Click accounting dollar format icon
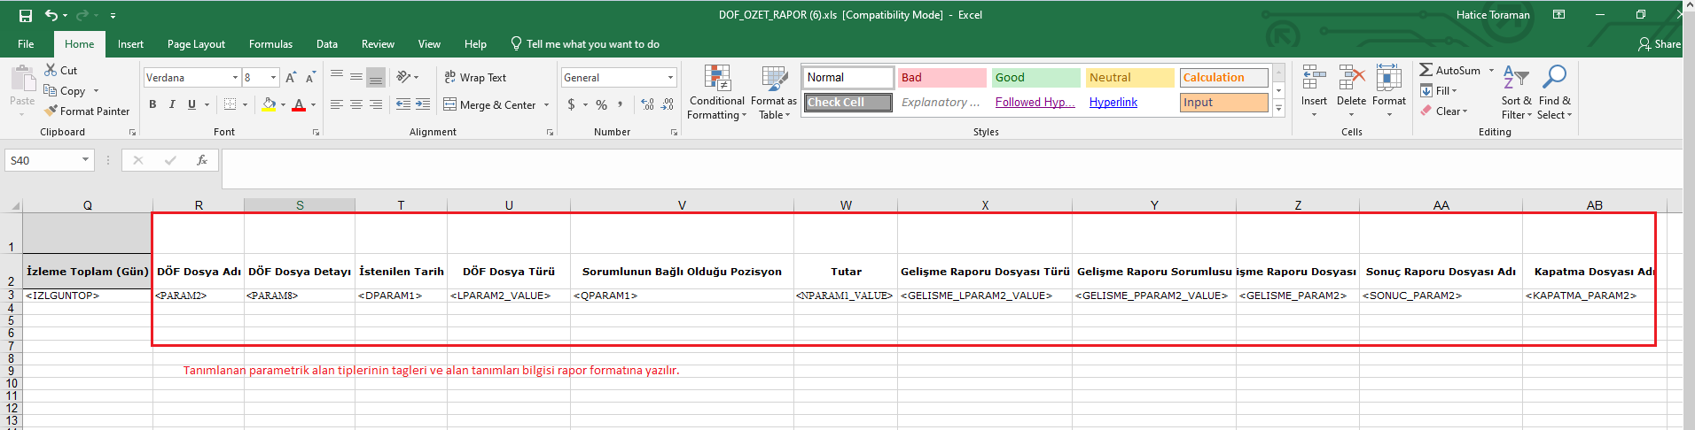Screen dimensions: 1695x430 [572, 104]
